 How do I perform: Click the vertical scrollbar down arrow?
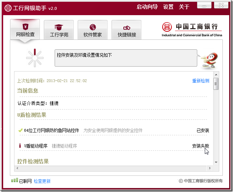(216, 162)
